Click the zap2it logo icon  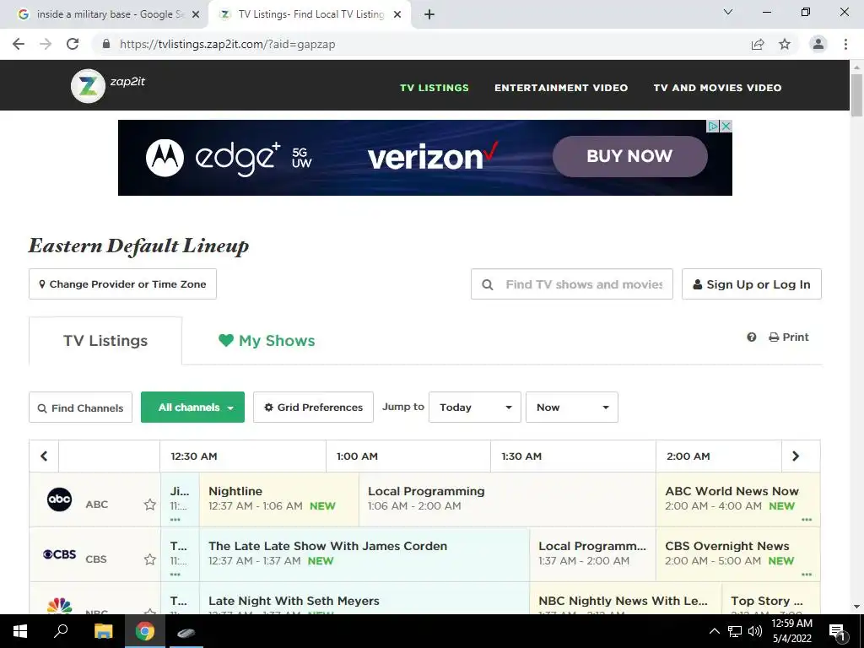88,86
